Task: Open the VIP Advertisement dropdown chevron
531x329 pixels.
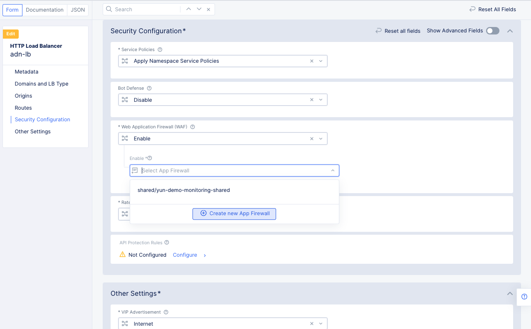Action: 320,323
